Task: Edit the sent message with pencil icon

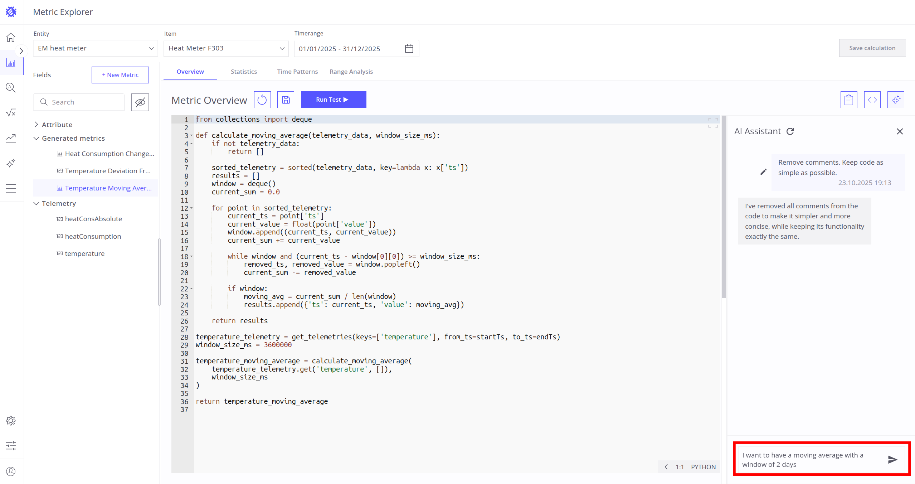Action: pyautogui.click(x=763, y=172)
